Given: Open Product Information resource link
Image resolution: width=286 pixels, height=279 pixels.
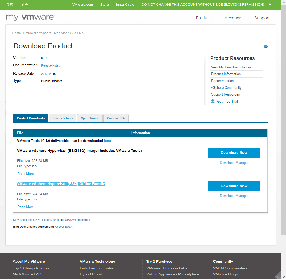Looking at the screenshot, I should coord(226,74).
